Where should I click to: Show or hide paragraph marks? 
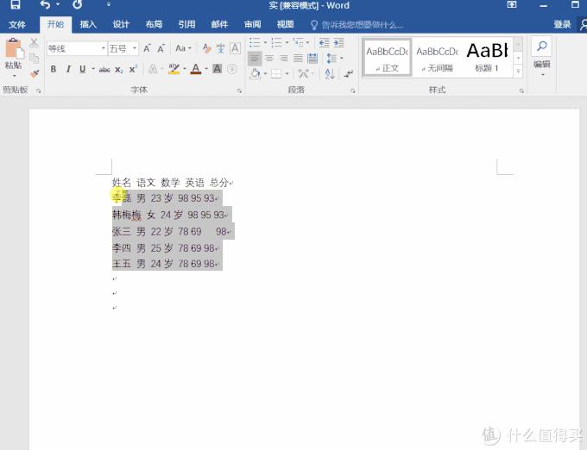point(349,73)
